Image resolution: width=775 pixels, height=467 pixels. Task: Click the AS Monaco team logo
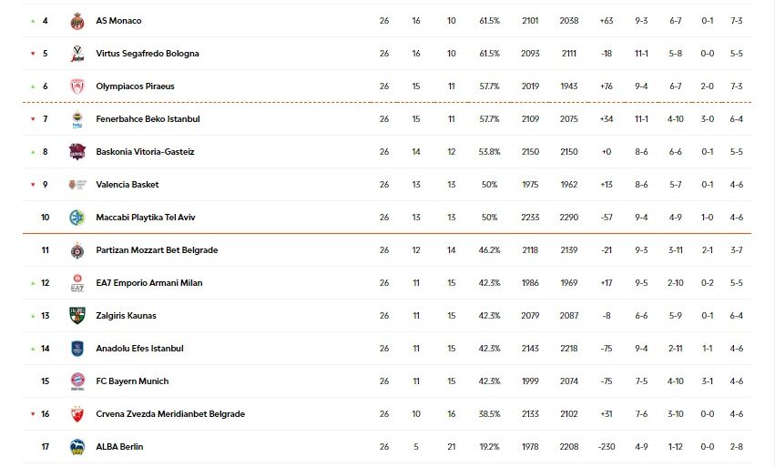click(77, 21)
